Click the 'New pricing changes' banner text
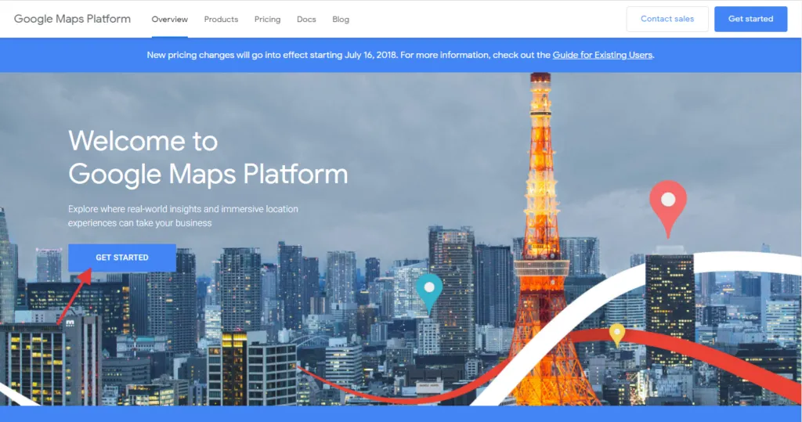The image size is (802, 422). pos(400,55)
